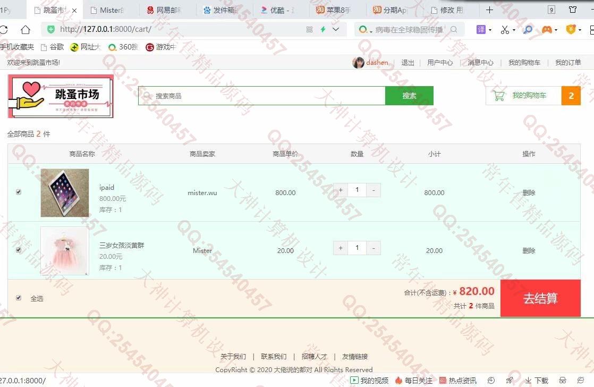Open 热点资讯 in the status bar

[457, 381]
